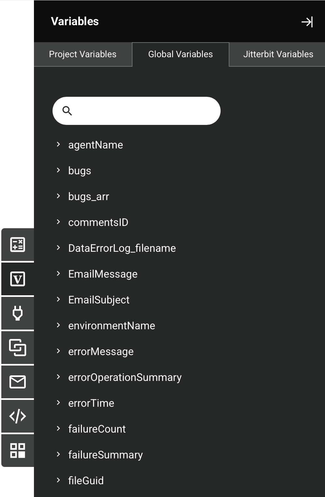
Task: Select the DataErrorLog_filename variable
Action: tap(122, 248)
